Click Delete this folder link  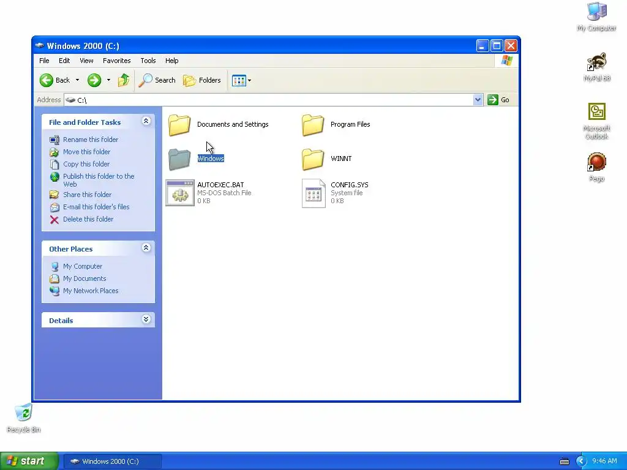88,220
